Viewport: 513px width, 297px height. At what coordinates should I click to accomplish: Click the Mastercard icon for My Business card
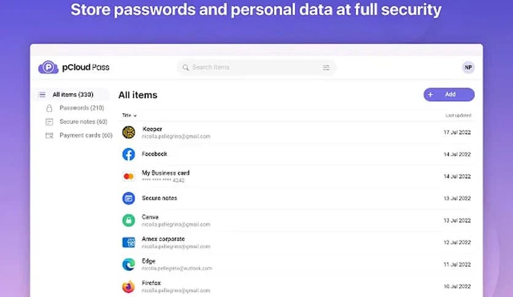click(x=128, y=176)
